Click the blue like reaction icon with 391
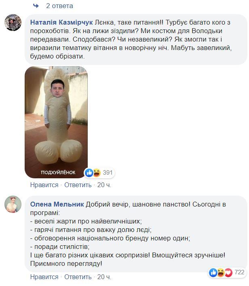 tap(89, 173)
